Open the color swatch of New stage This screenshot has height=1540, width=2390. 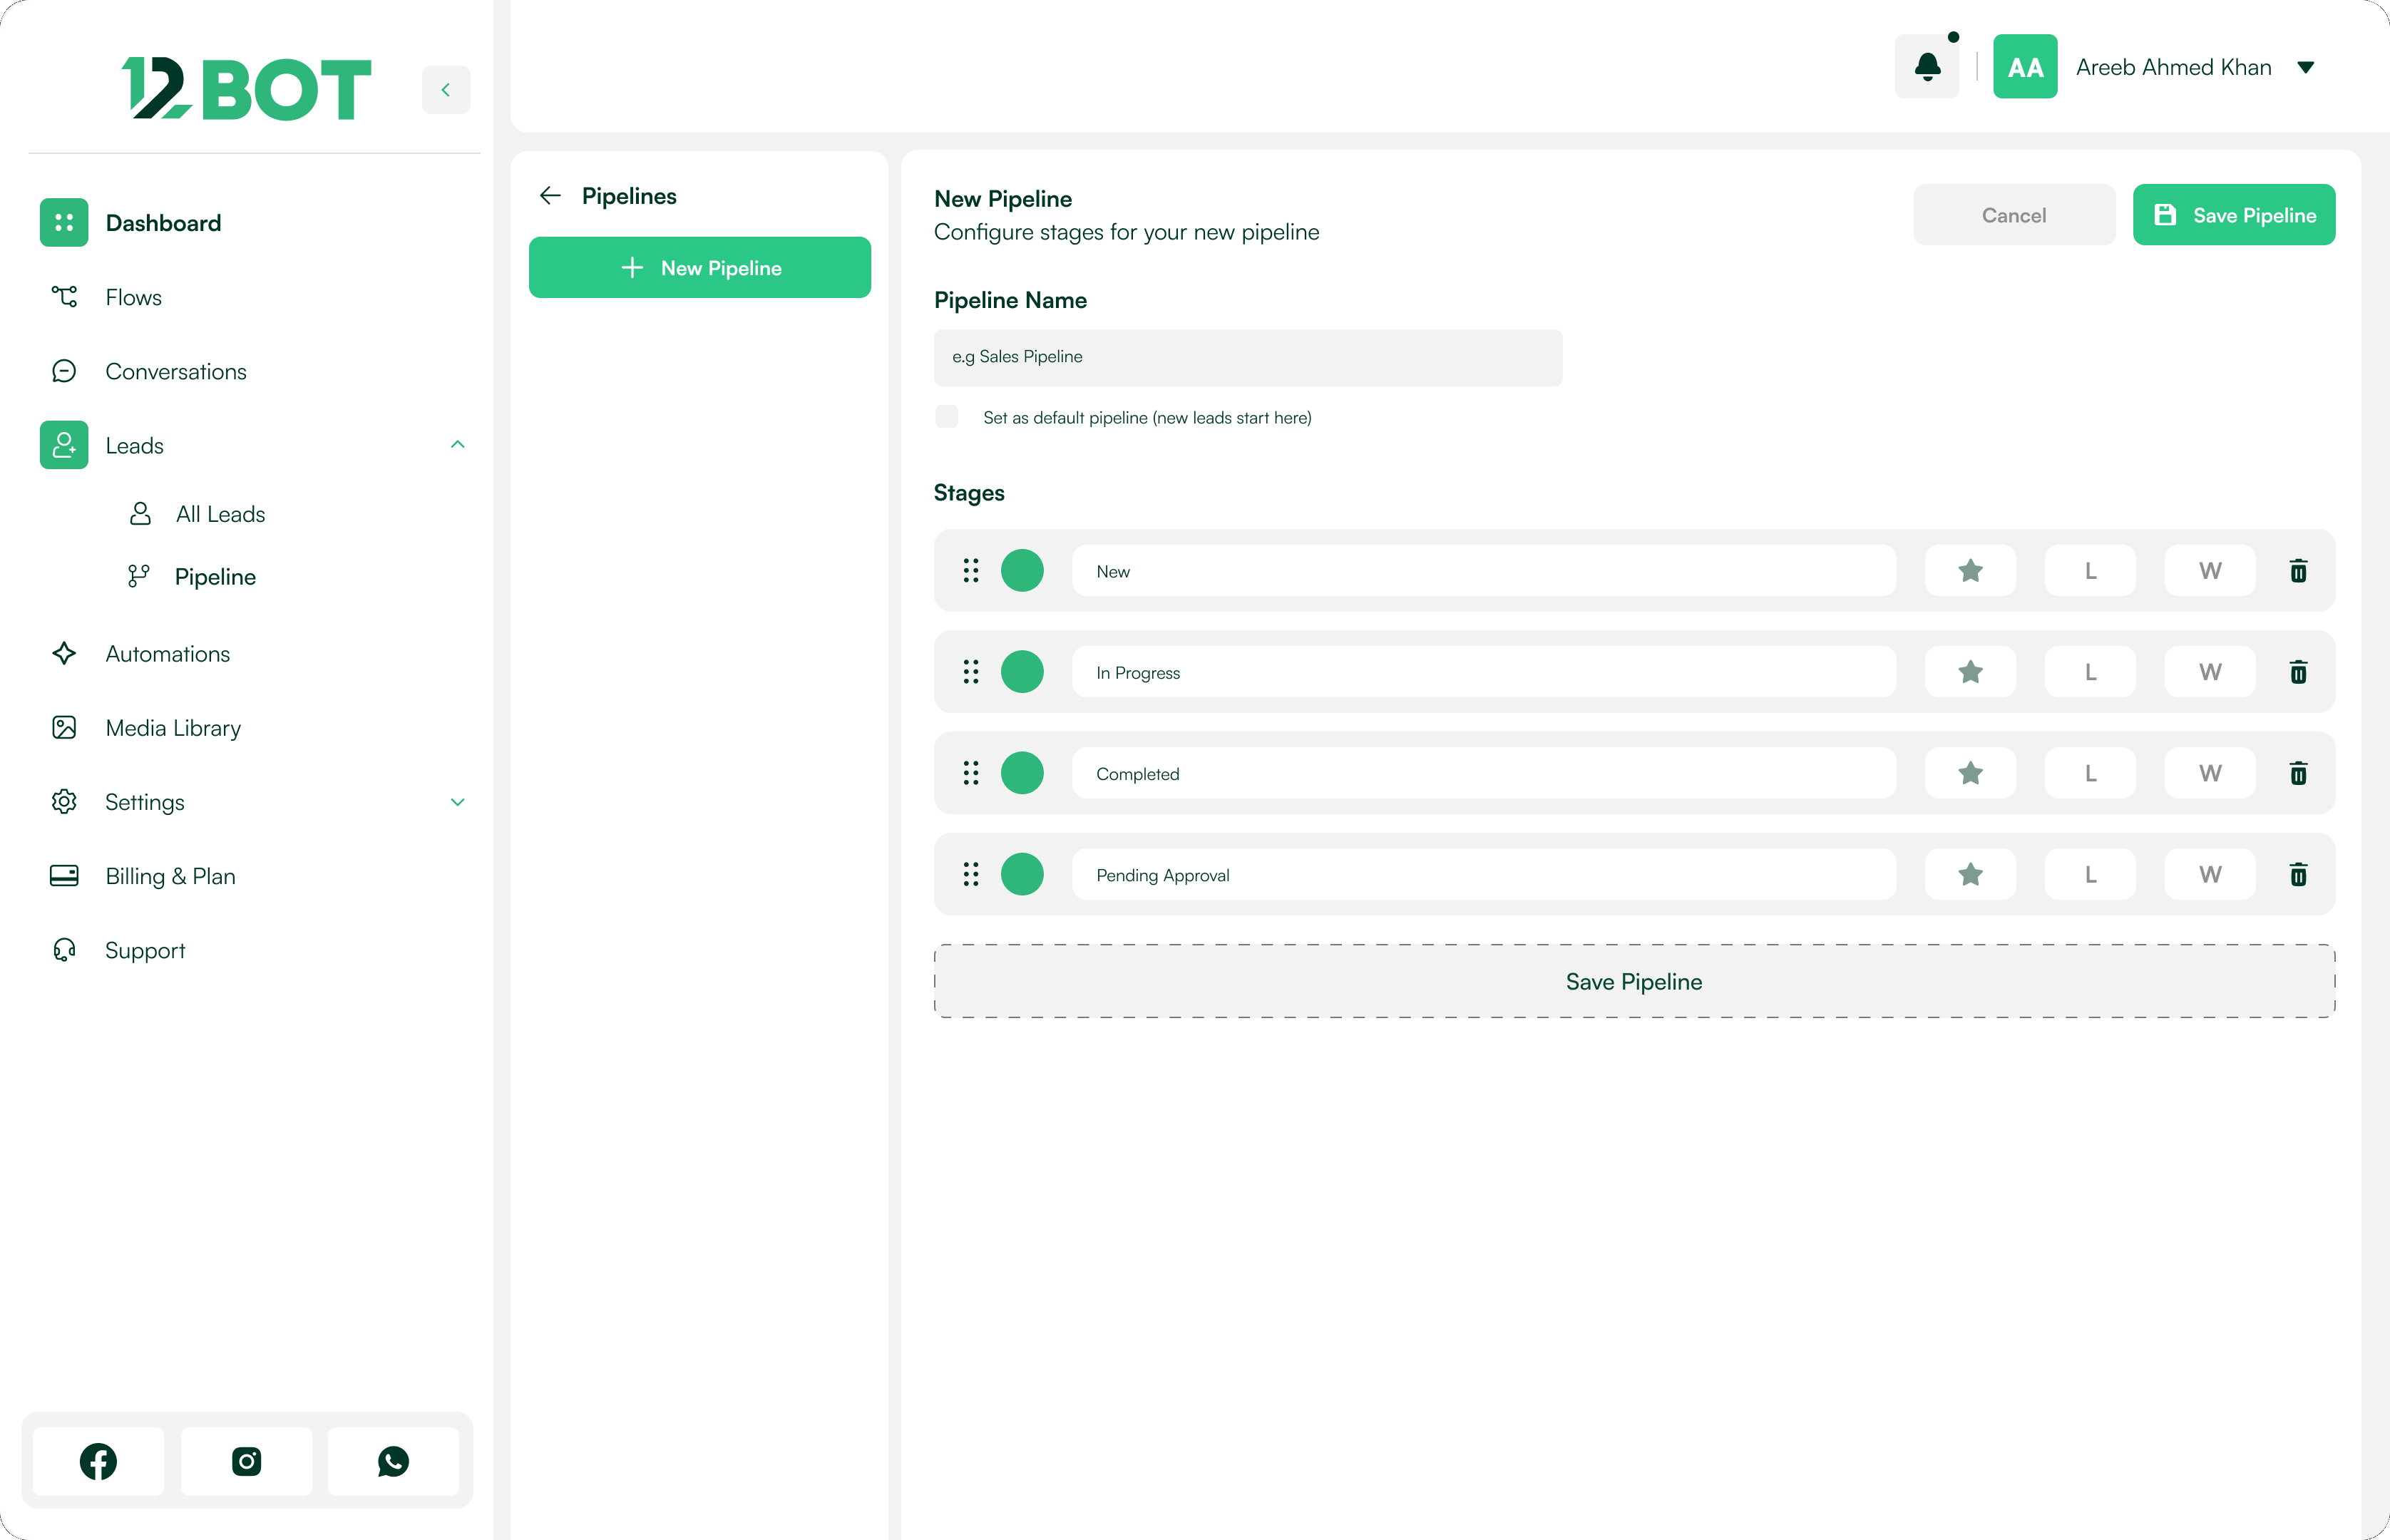point(1022,571)
